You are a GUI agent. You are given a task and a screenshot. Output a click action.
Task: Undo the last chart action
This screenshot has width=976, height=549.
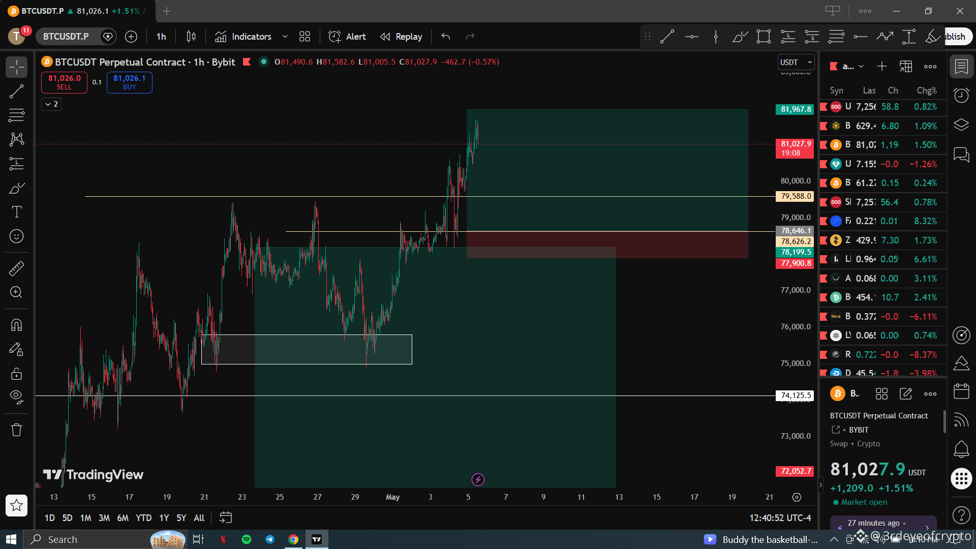pos(446,37)
